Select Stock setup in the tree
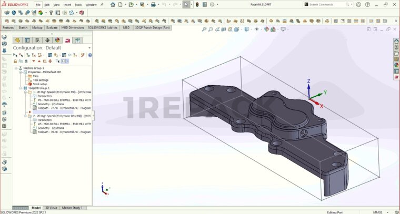Screen dimensions: 400x214 (x=40, y=84)
